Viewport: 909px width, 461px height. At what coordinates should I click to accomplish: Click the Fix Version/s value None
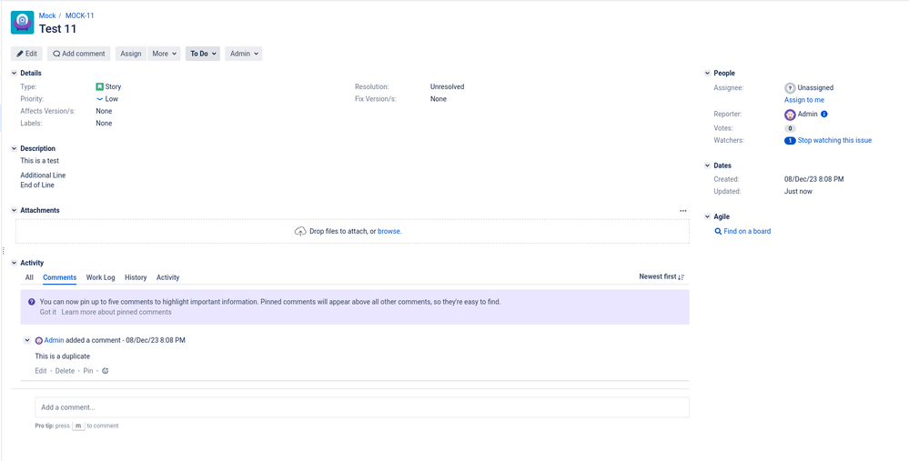[439, 99]
